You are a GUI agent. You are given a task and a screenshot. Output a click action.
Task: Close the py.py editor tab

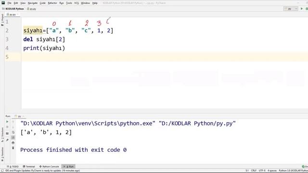18,14
